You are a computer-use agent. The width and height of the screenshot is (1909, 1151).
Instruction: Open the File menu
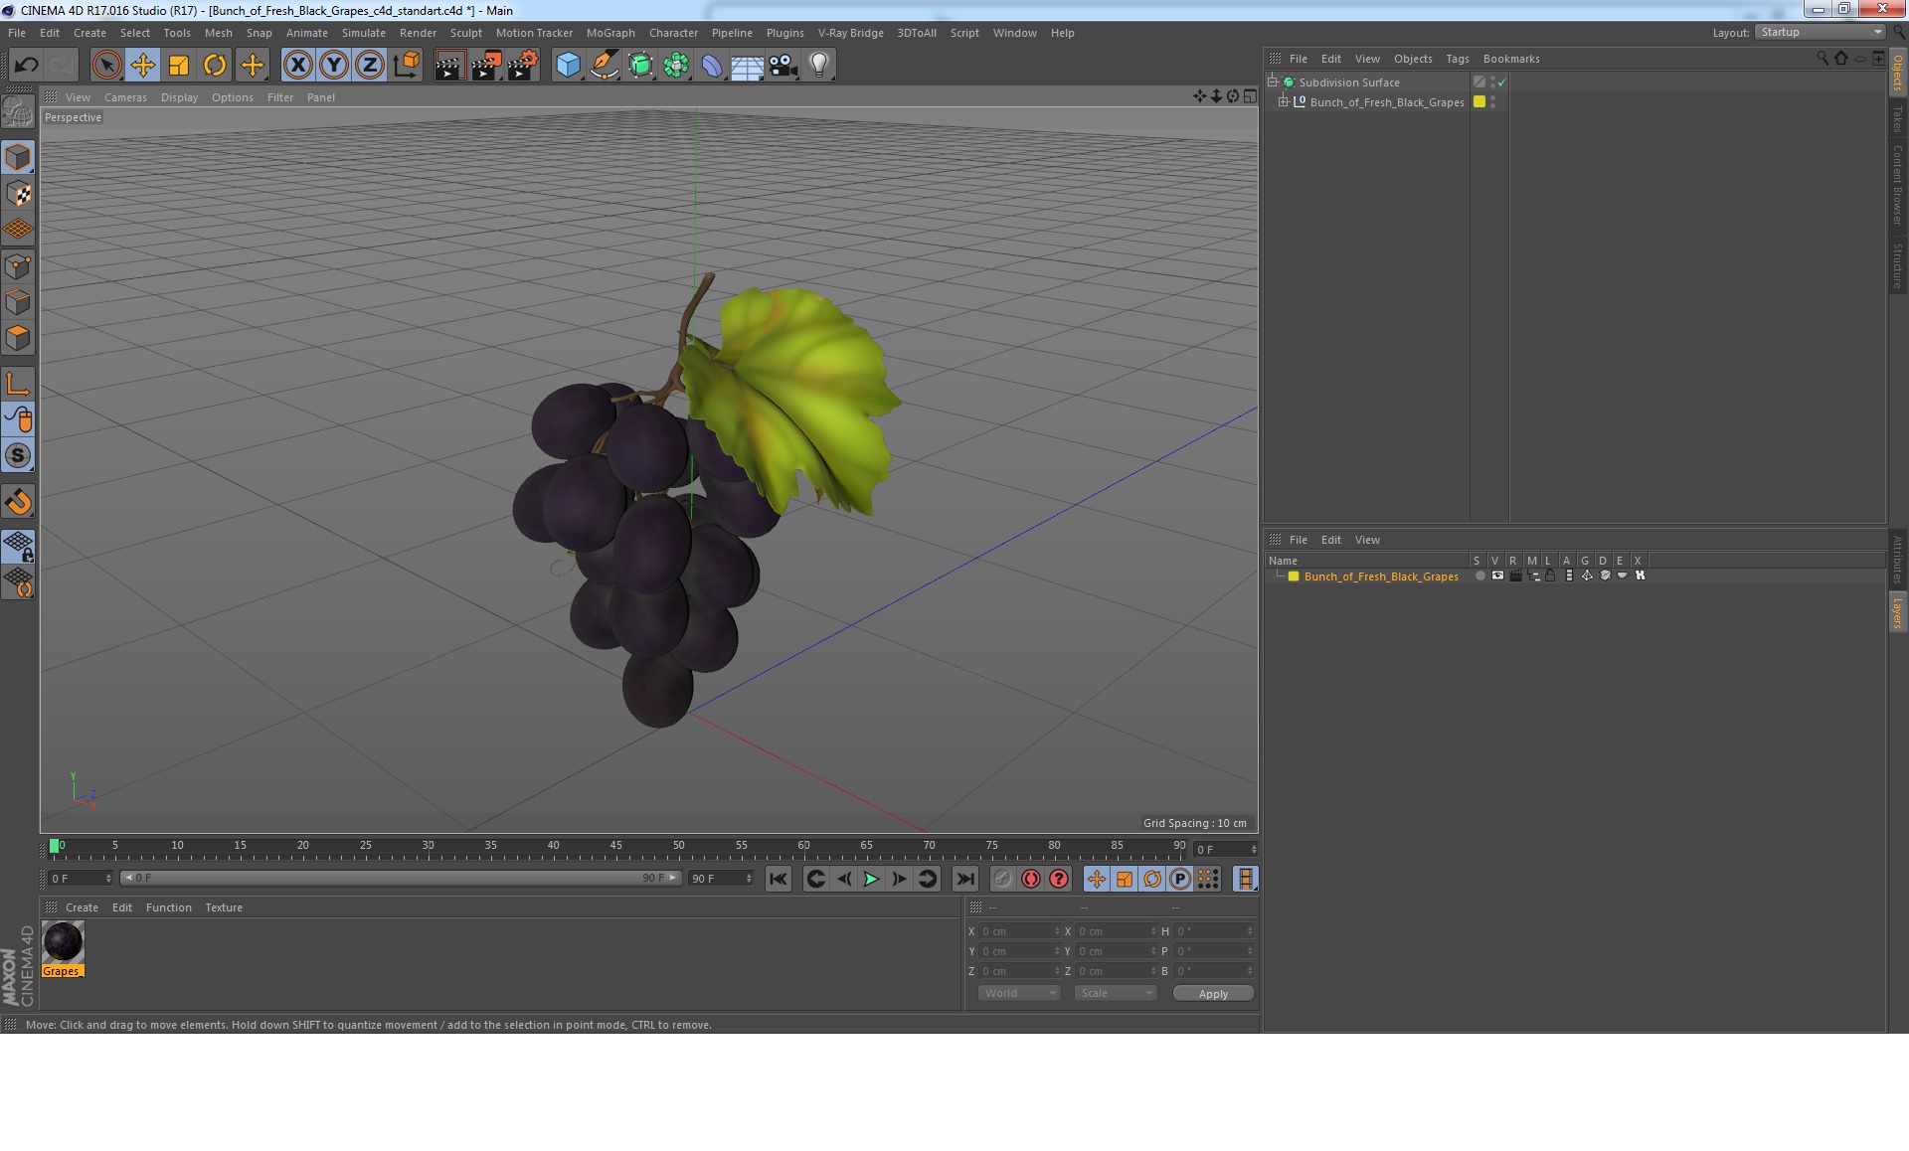coord(17,33)
